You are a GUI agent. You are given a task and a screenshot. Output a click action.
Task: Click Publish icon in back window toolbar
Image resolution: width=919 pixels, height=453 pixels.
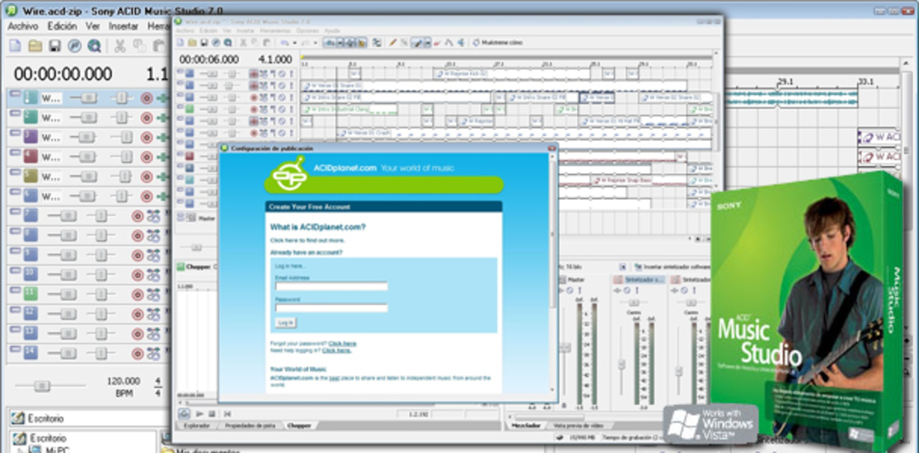point(74,46)
